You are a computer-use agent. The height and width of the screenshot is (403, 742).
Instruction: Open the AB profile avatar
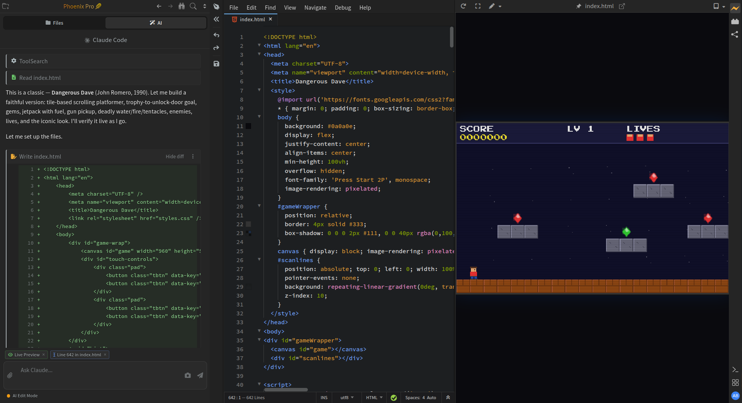pyautogui.click(x=735, y=396)
